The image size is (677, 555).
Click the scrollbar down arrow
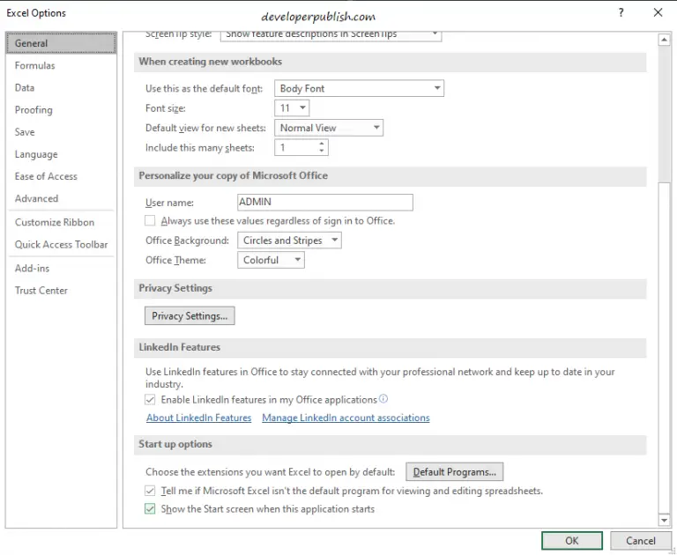tap(665, 521)
